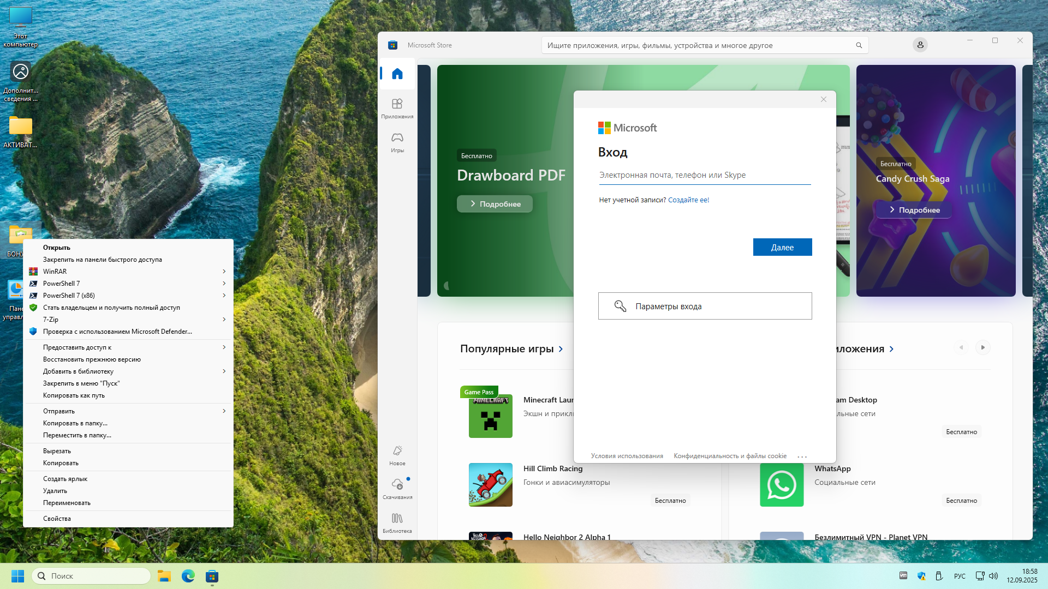The height and width of the screenshot is (589, 1048).
Task: Click the Создайте ее! link
Action: coord(688,200)
